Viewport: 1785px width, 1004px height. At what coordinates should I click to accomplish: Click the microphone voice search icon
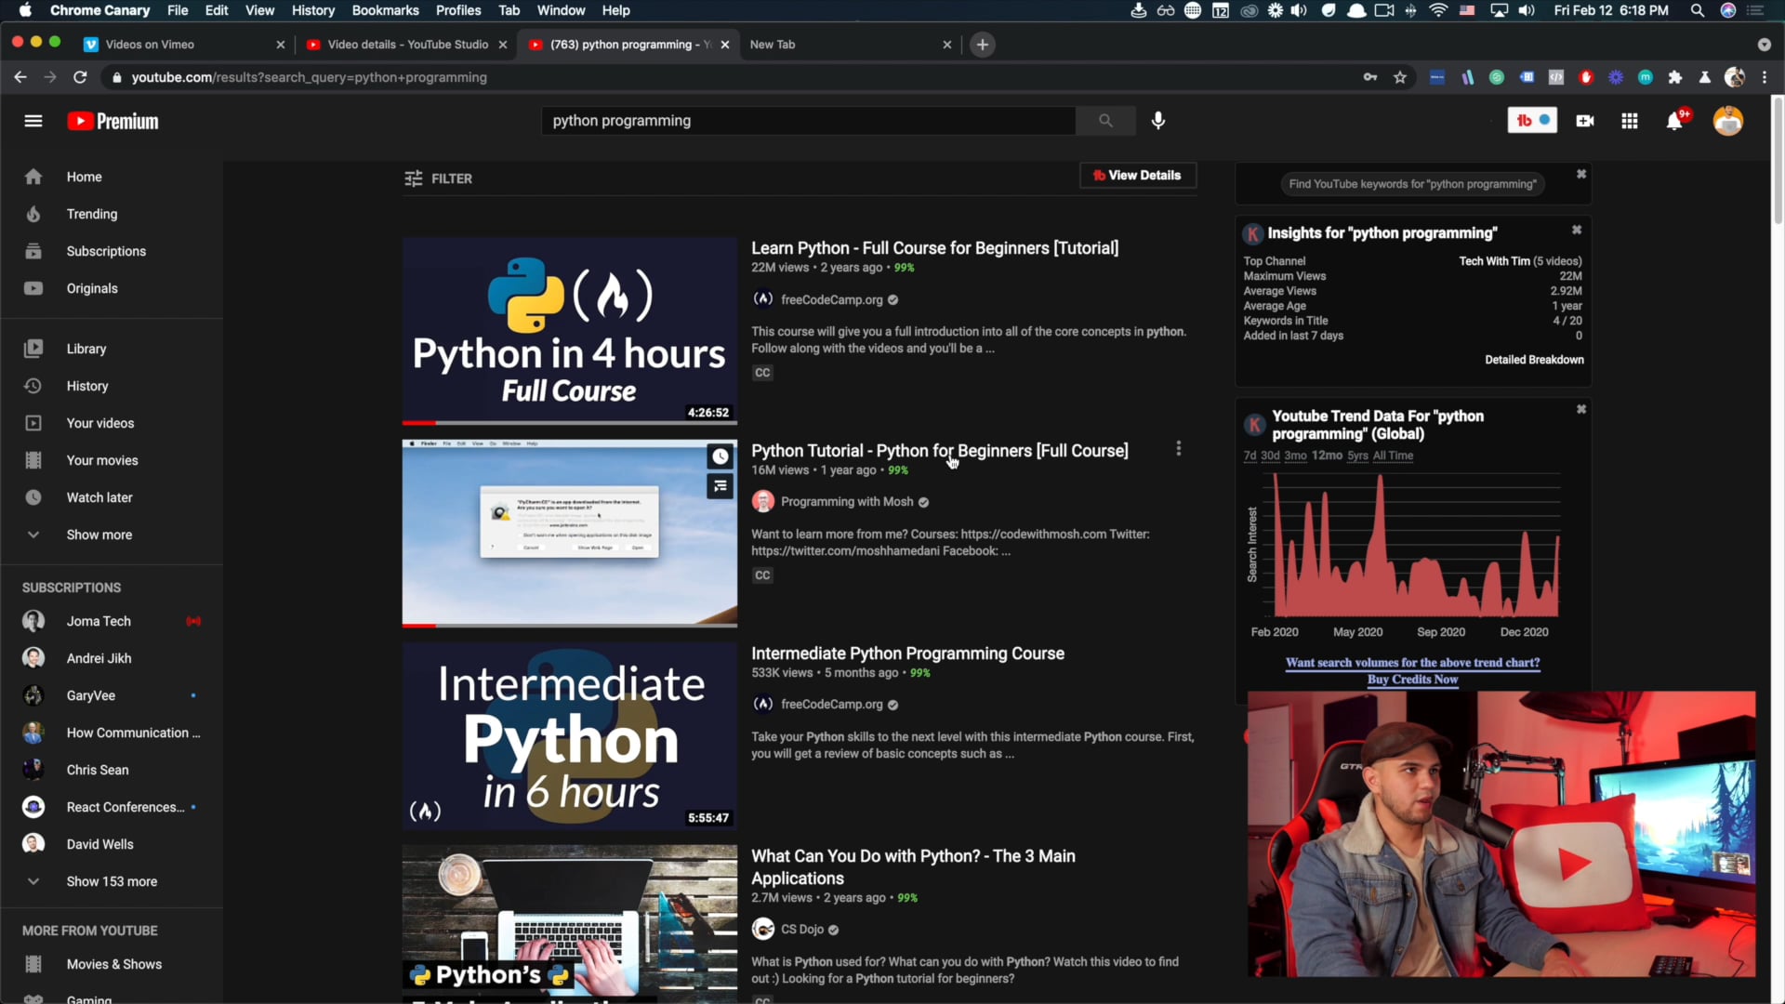click(x=1158, y=121)
